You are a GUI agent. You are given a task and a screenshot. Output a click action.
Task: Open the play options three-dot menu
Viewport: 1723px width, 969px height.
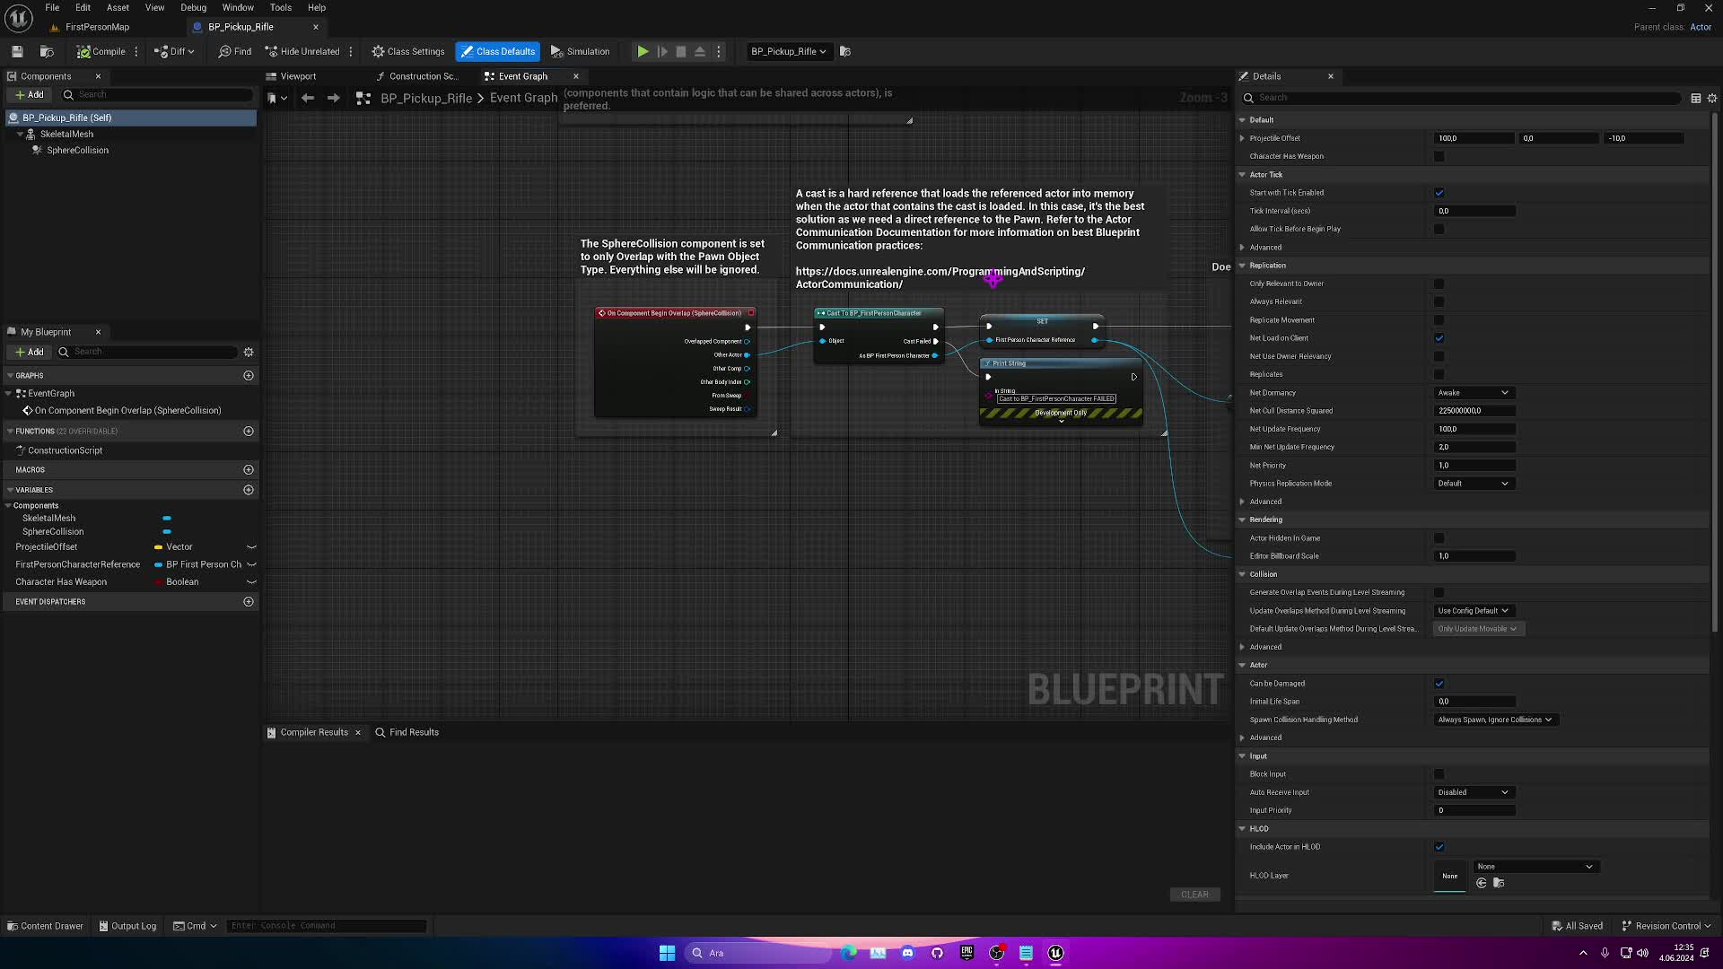pyautogui.click(x=719, y=51)
